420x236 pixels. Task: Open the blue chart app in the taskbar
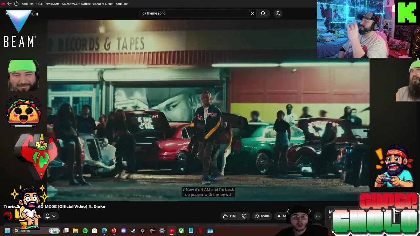(x=210, y=231)
